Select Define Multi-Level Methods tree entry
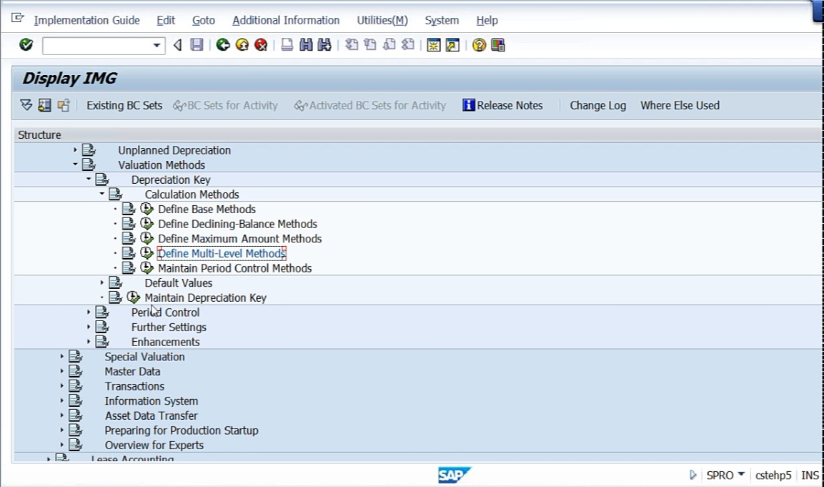This screenshot has width=824, height=487. tap(222, 253)
